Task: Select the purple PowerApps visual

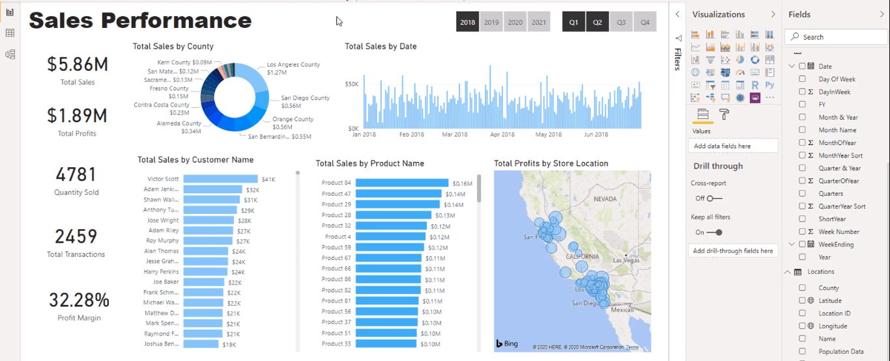Action: click(755, 97)
